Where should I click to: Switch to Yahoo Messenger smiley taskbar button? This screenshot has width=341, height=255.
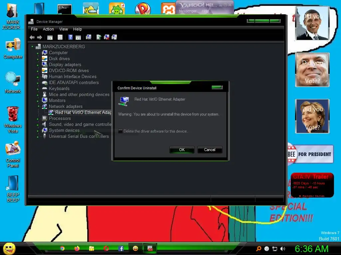(x=135, y=248)
